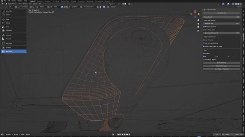Switch to the Modeling workspace tab

(40, 1)
